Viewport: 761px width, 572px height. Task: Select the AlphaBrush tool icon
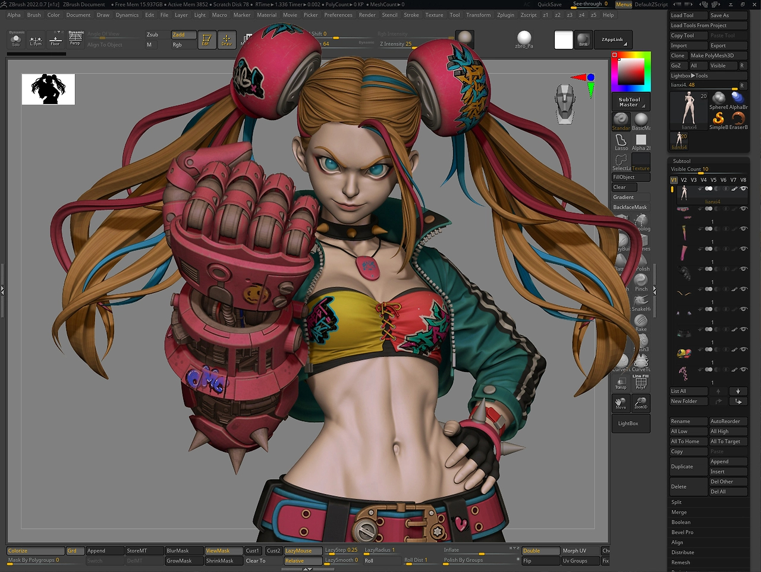pyautogui.click(x=738, y=100)
